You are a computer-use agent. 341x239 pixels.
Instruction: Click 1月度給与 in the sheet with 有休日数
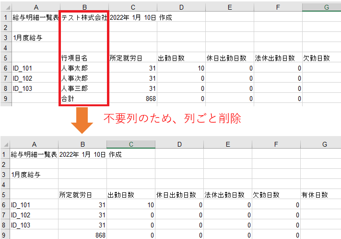click(34, 175)
